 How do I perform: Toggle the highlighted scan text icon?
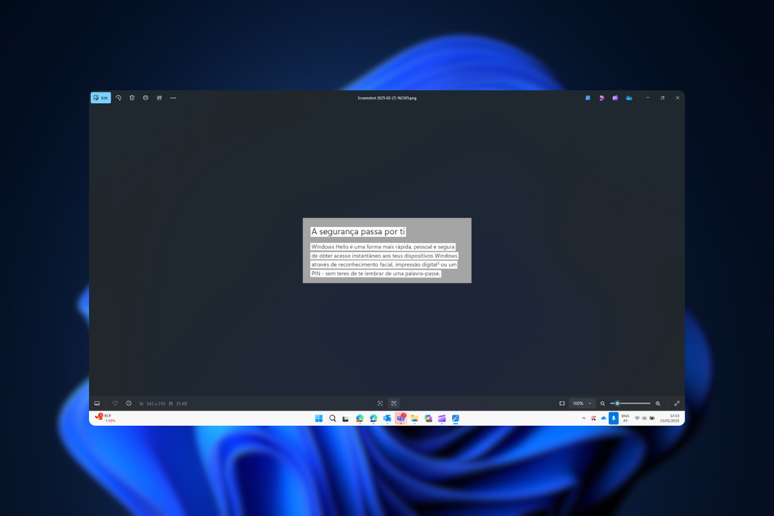(394, 403)
